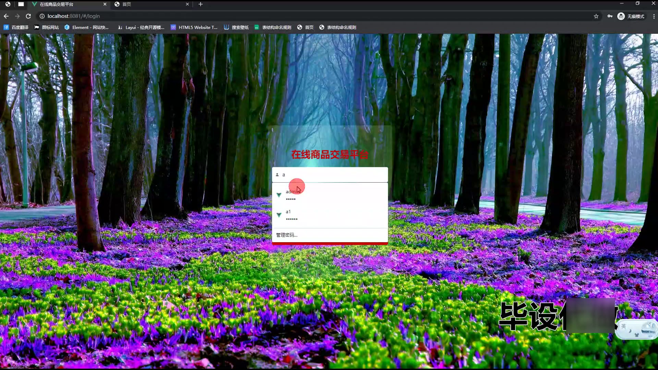This screenshot has height=370, width=658.
Task: Click the red login button below dropdown
Action: [x=330, y=244]
